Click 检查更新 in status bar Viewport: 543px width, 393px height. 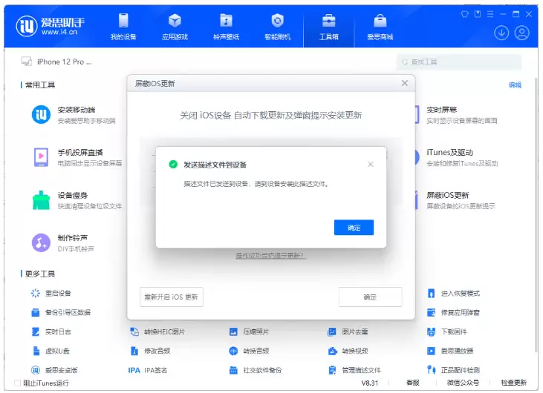coord(514,383)
